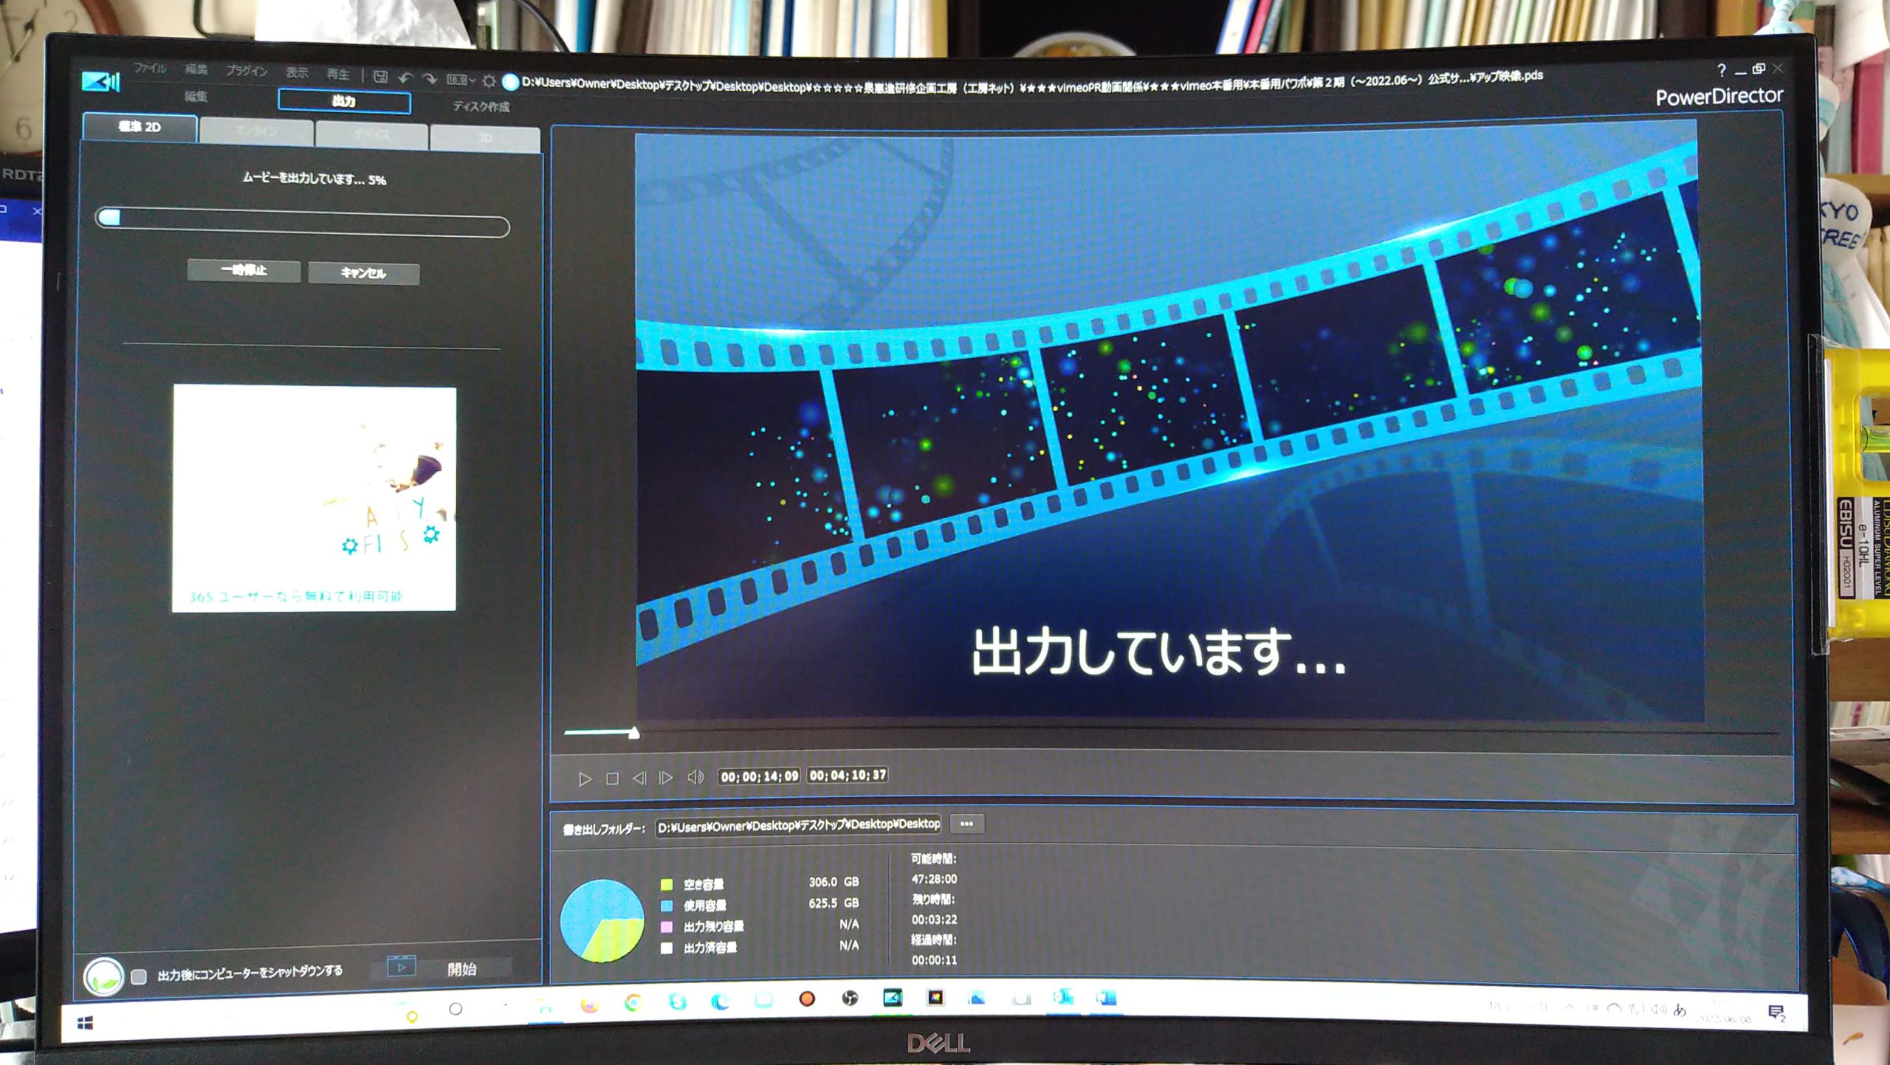Select the 出力 module button

pyautogui.click(x=344, y=101)
